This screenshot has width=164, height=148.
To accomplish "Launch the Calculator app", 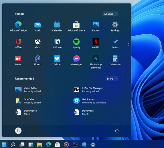I will point(115,60).
